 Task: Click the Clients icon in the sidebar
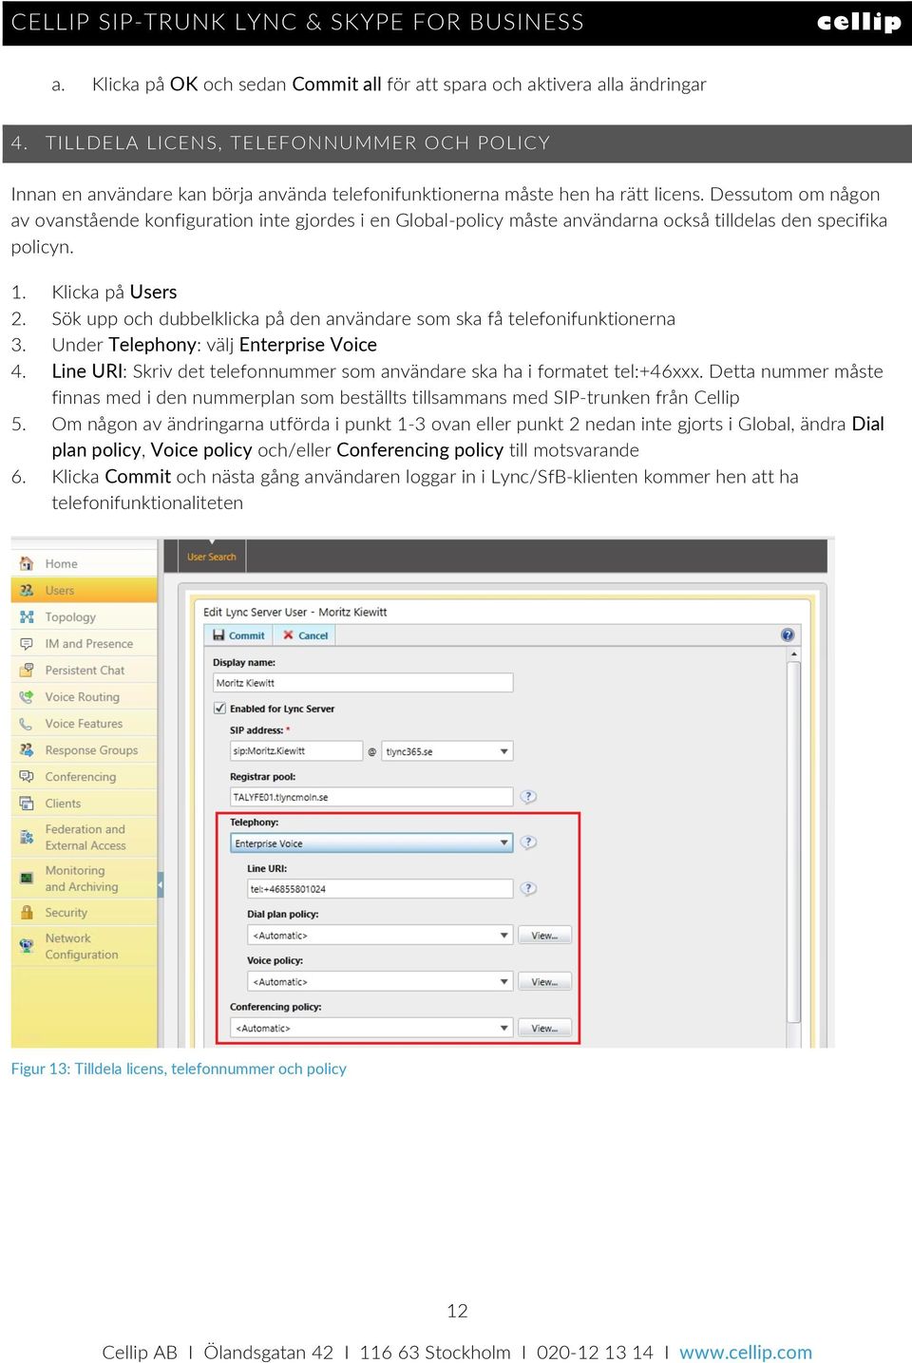[x=27, y=803]
